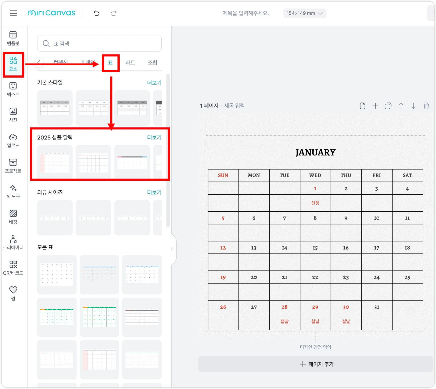Open the 템플릿 templates panel
This screenshot has height=389, width=436.
[x=13, y=38]
